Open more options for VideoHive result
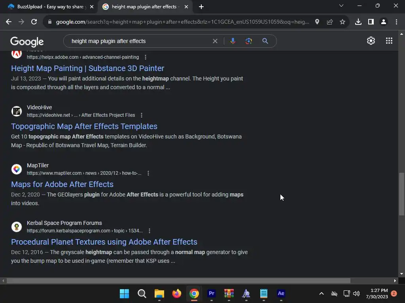The width and height of the screenshot is (405, 303). tap(142, 115)
